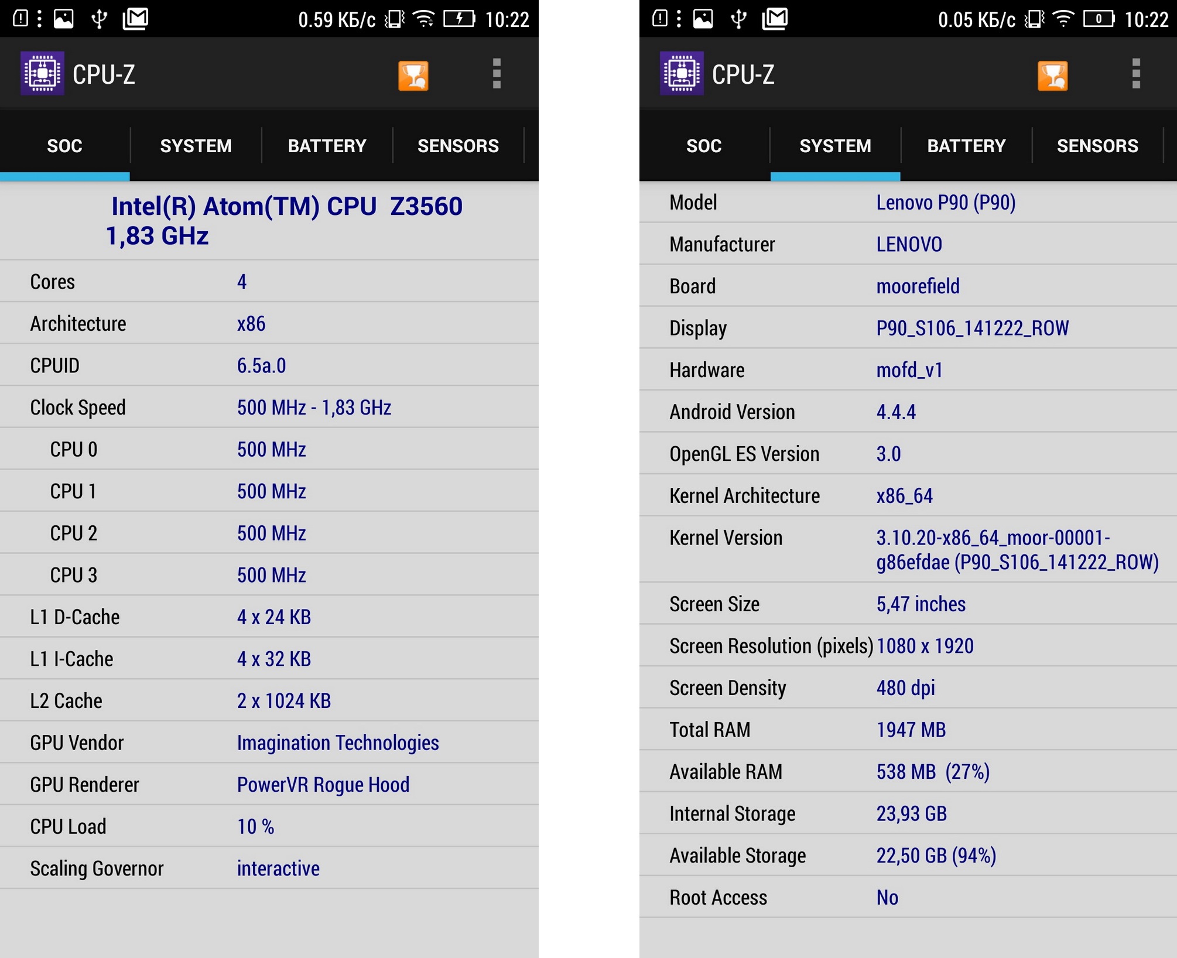Tap Kernel Architecture x86_64

pyautogui.click(x=904, y=496)
